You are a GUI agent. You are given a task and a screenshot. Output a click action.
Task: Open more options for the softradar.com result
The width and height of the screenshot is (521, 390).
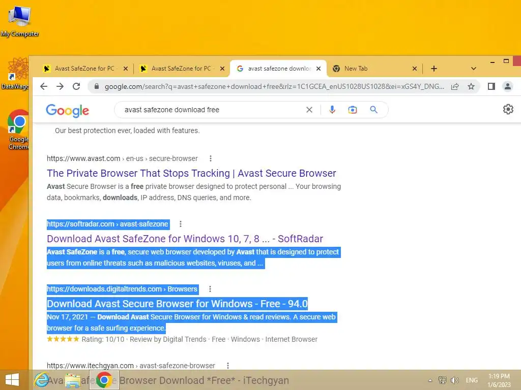coord(181,224)
